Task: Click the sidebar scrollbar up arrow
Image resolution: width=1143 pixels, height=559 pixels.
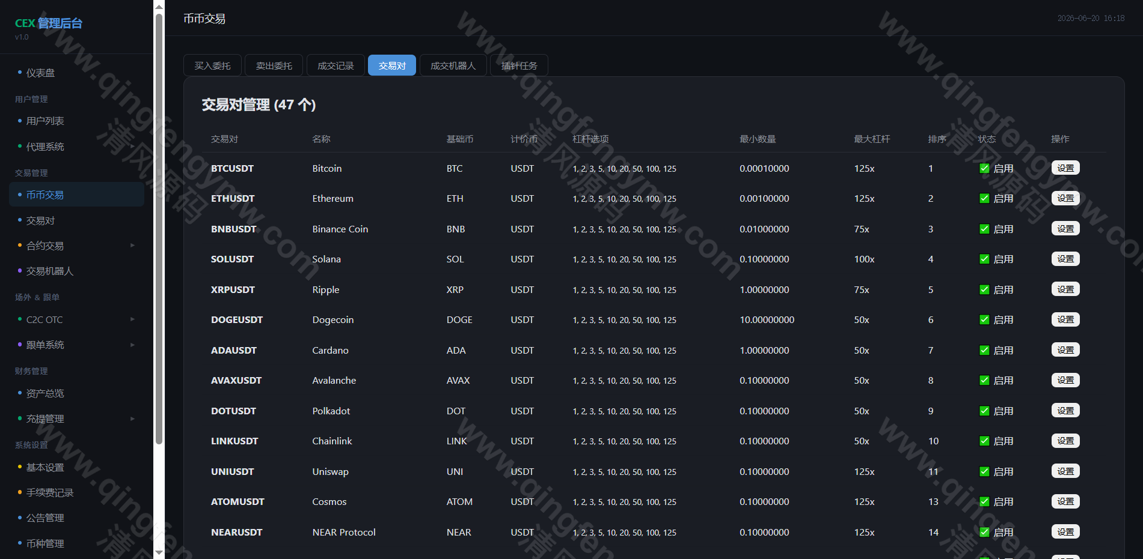Action: click(159, 7)
